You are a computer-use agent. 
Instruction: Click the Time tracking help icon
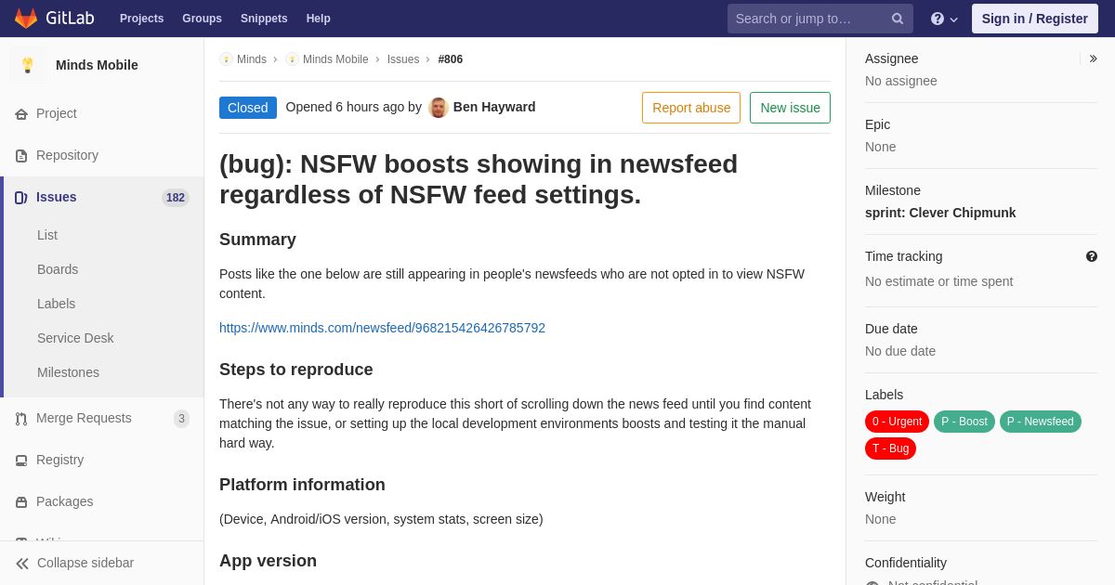pyautogui.click(x=1092, y=256)
